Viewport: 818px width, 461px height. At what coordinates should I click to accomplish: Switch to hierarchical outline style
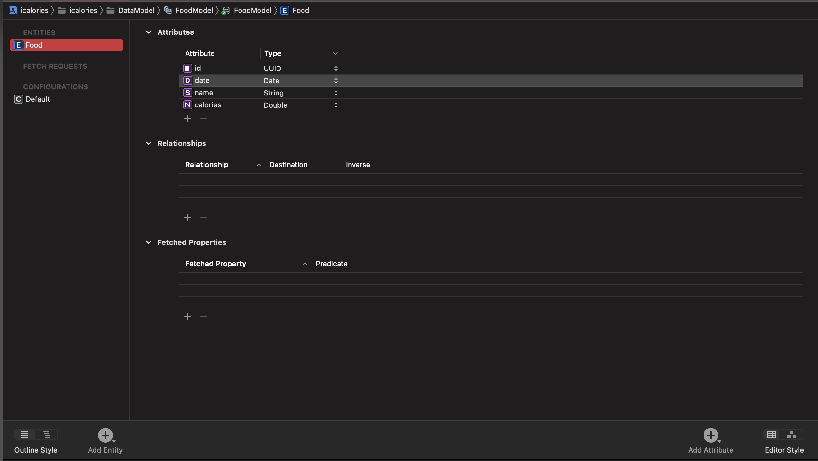(47, 435)
